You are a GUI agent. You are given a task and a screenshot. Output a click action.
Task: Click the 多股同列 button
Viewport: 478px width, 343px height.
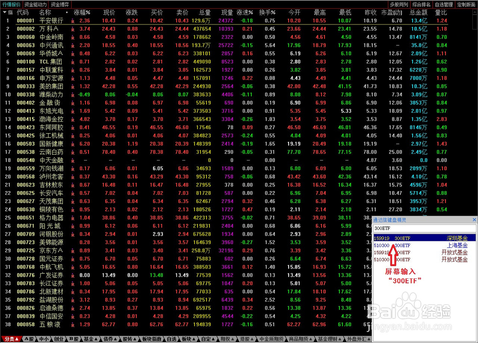[x=399, y=4]
